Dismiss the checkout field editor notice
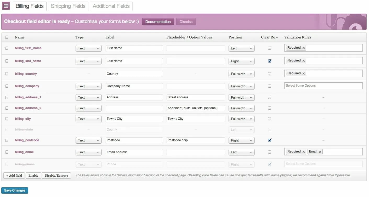Viewport: 369px width, 197px height. click(x=186, y=22)
